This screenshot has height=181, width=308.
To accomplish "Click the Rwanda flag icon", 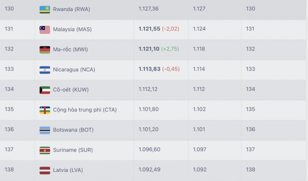I will (45, 10).
